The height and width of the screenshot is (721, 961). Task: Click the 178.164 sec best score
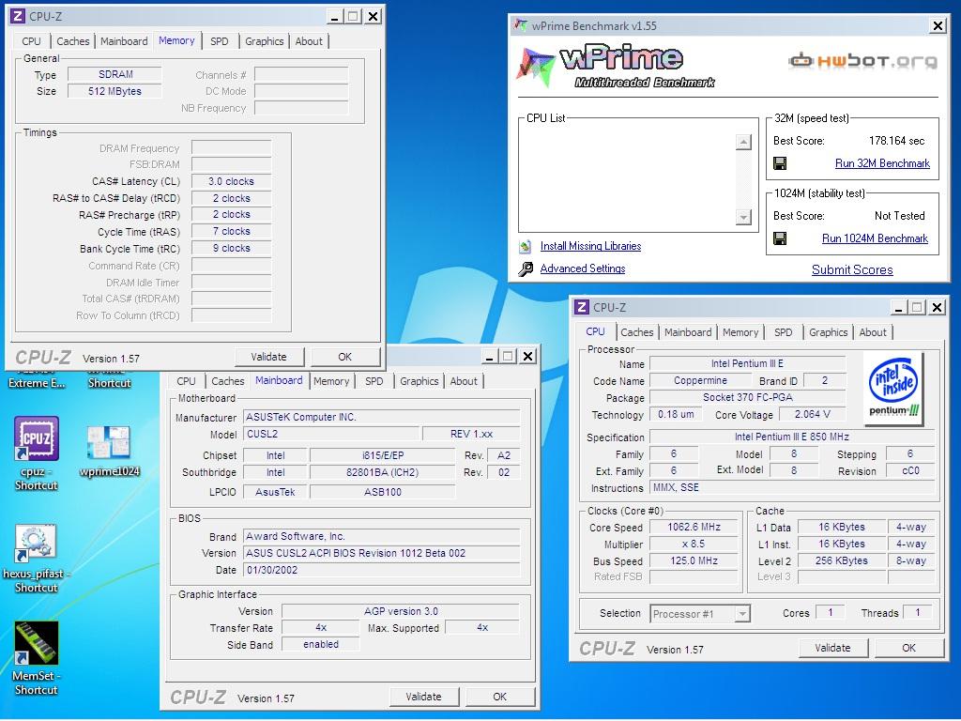pyautogui.click(x=896, y=141)
